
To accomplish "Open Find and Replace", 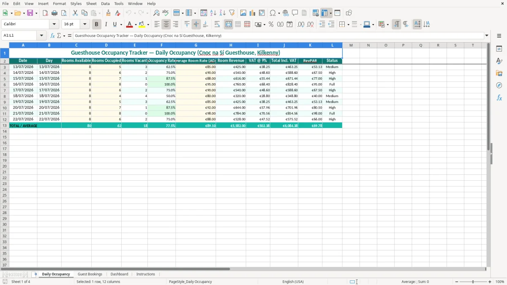I will click(156, 13).
